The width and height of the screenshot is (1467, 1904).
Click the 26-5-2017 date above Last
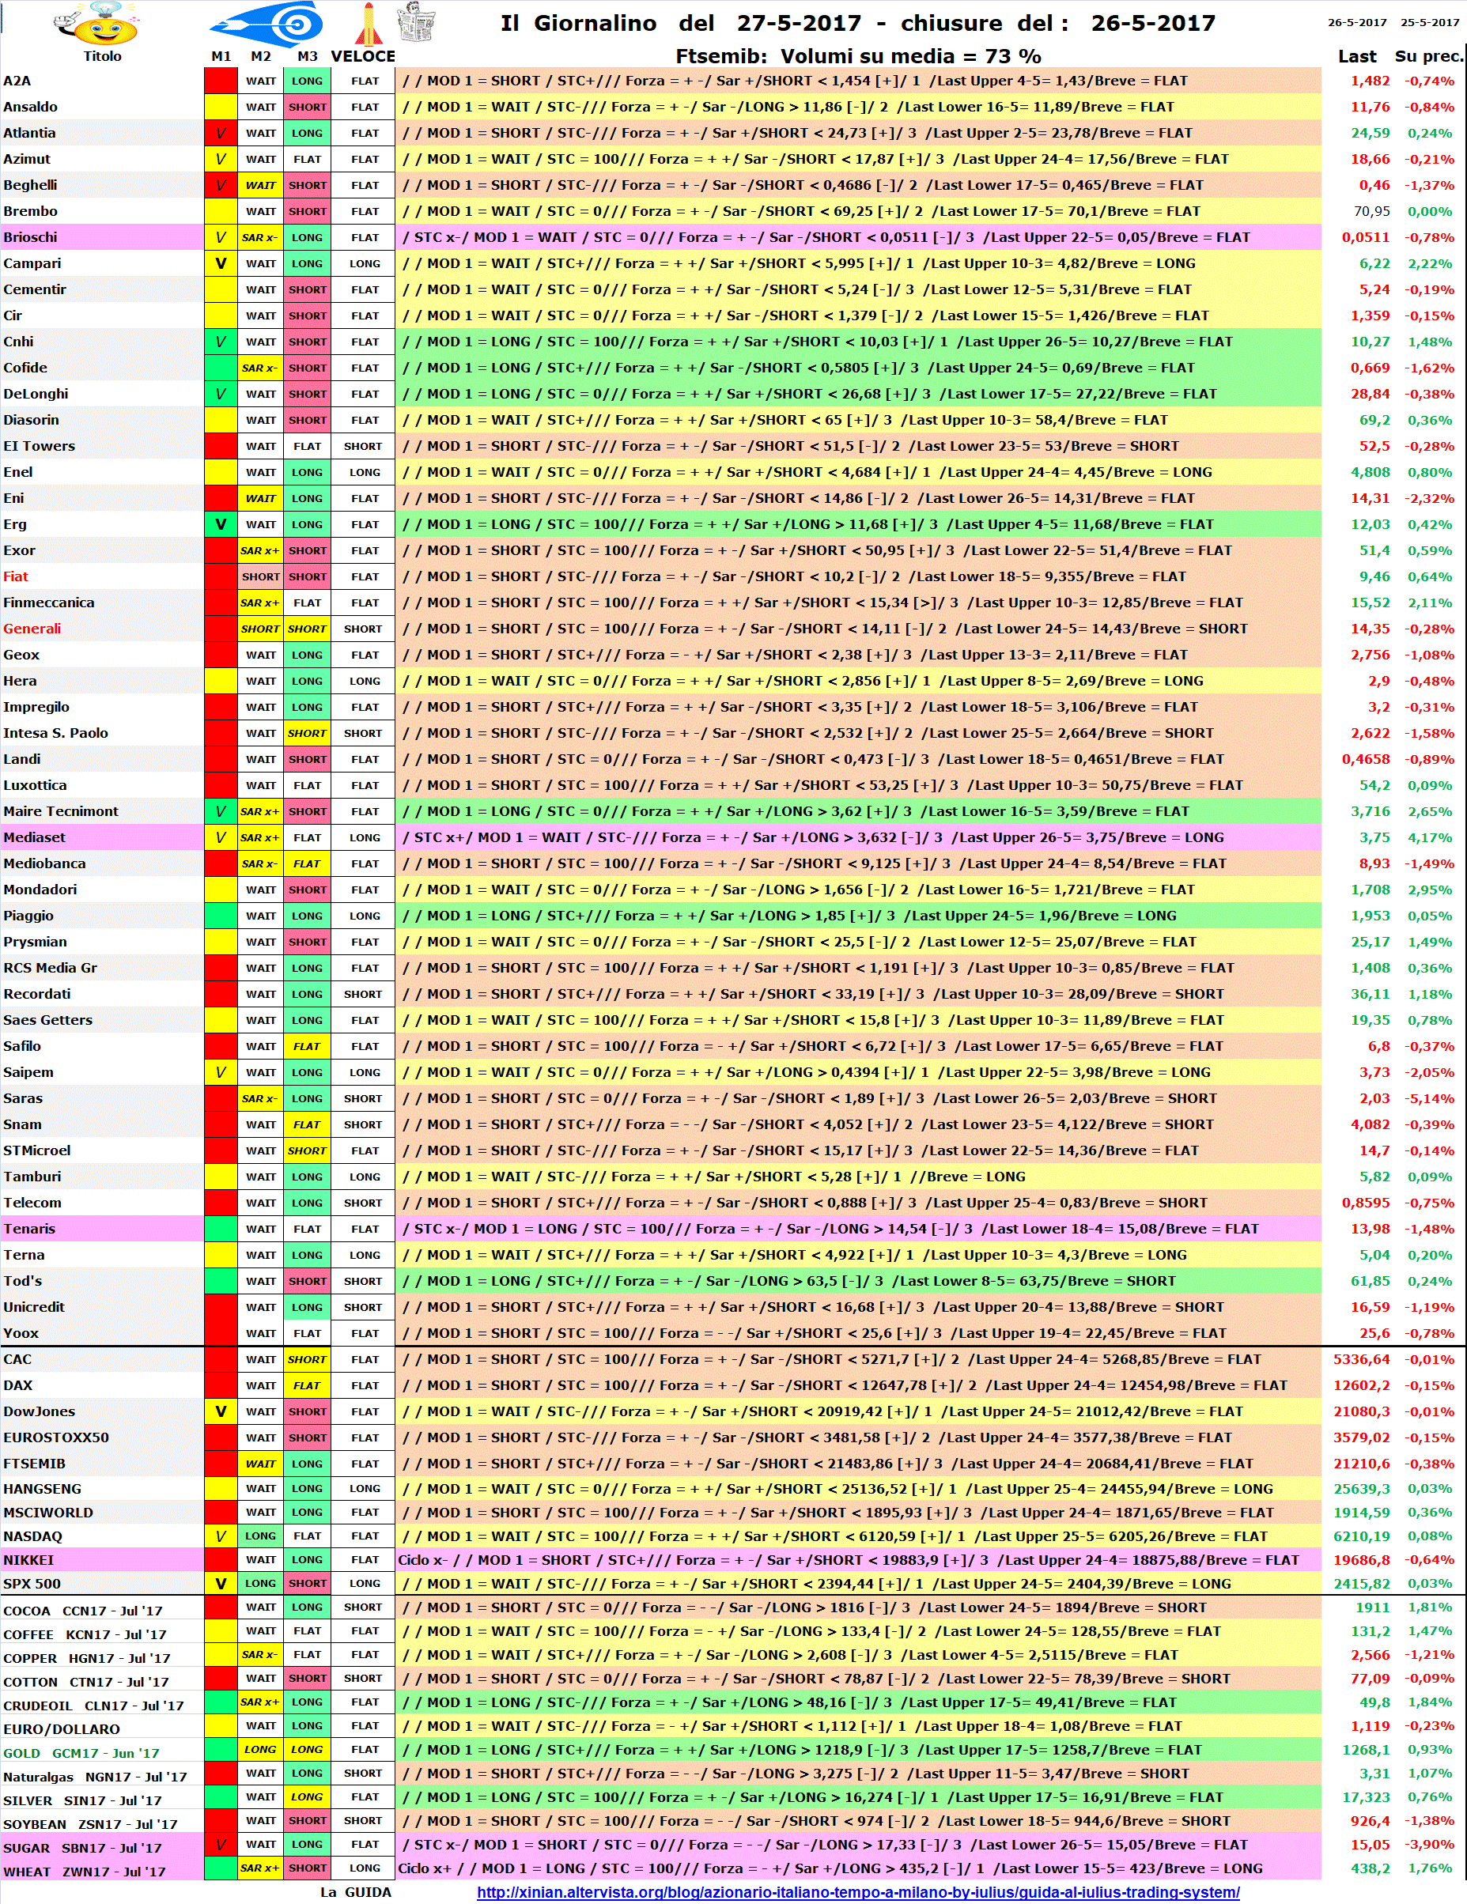tap(1357, 23)
